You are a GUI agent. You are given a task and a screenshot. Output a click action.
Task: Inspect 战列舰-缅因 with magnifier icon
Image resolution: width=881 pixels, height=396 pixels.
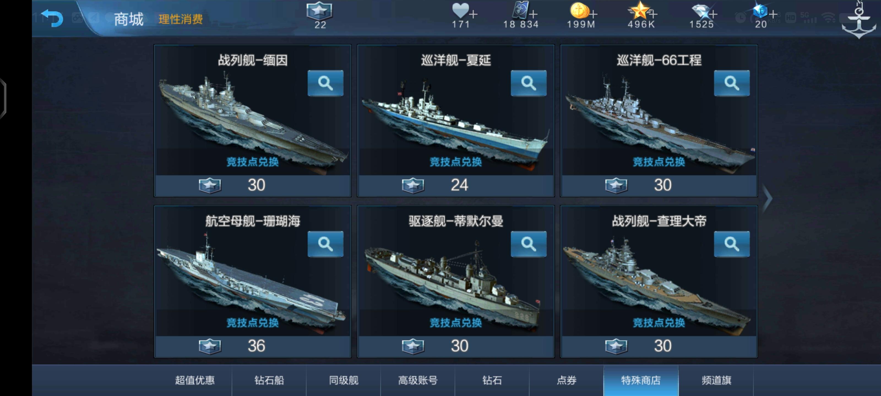[x=325, y=83]
